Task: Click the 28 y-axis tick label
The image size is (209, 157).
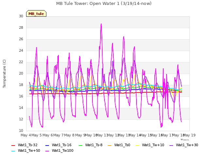Action: (x=21, y=27)
